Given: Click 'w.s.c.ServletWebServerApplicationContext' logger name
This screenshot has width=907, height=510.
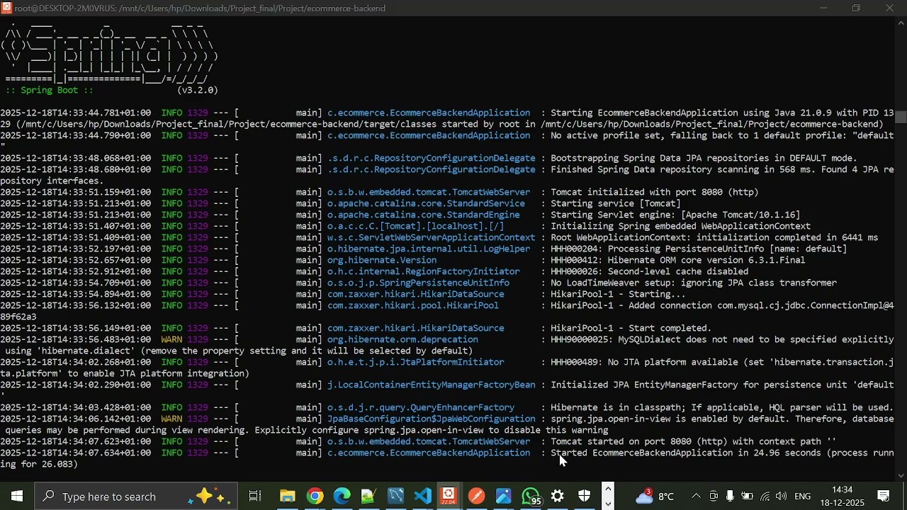Looking at the screenshot, I should click(x=431, y=237).
